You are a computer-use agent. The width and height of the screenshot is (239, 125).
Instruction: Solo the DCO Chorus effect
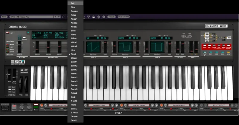tap(166, 105)
